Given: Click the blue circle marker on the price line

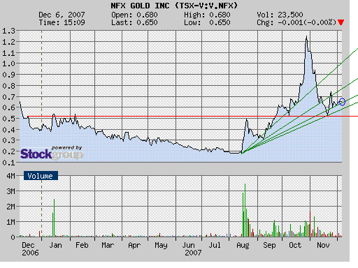Looking at the screenshot, I should pyautogui.click(x=342, y=102).
